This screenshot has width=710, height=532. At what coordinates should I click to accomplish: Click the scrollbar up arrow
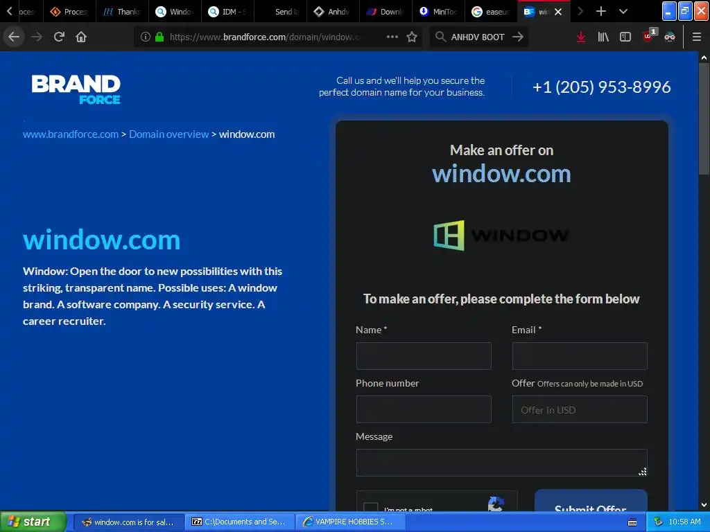tap(704, 57)
